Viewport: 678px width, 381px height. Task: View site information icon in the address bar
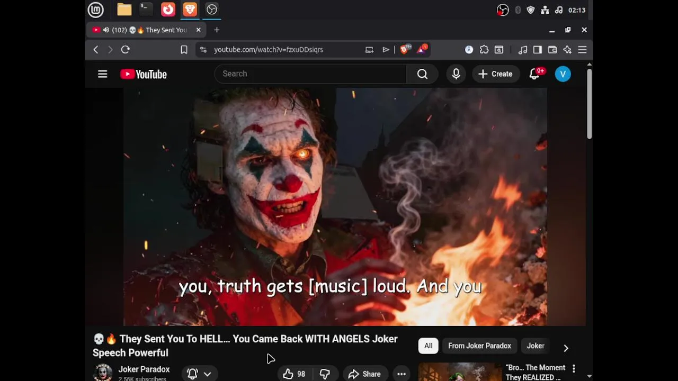click(203, 50)
